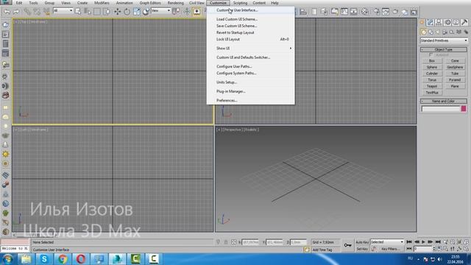This screenshot has width=471, height=265.
Task: Open Customize User Interface menu entry
Action: (x=251, y=10)
